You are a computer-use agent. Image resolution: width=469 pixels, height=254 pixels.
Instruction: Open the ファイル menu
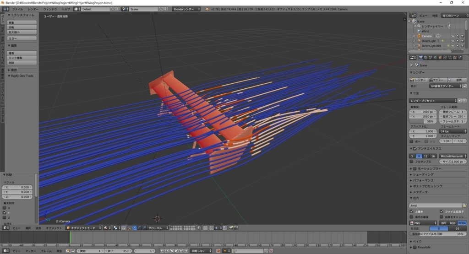[17, 9]
